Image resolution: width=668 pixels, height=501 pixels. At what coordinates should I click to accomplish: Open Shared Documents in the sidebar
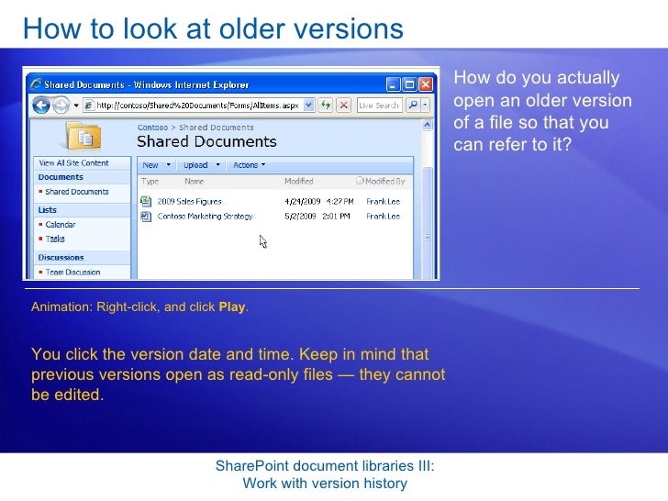tap(77, 192)
